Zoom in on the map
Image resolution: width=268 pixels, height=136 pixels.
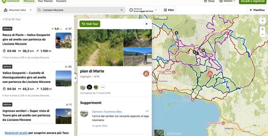[x=262, y=29]
